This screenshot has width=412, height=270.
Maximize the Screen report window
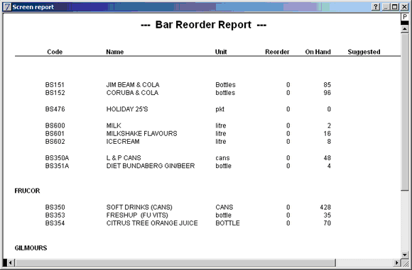[x=394, y=7]
